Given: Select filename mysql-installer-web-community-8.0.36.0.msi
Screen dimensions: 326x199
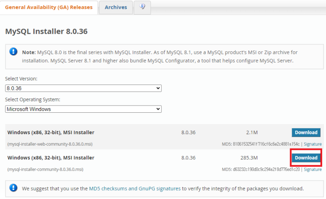Looking at the screenshot, I should [50, 144].
